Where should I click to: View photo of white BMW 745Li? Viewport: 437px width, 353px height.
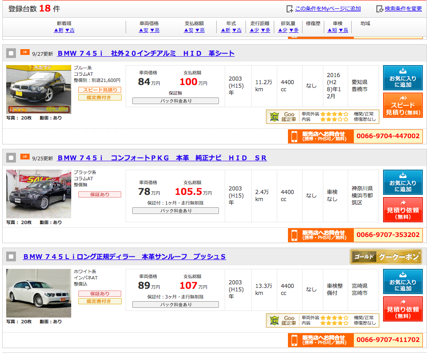tap(39, 293)
